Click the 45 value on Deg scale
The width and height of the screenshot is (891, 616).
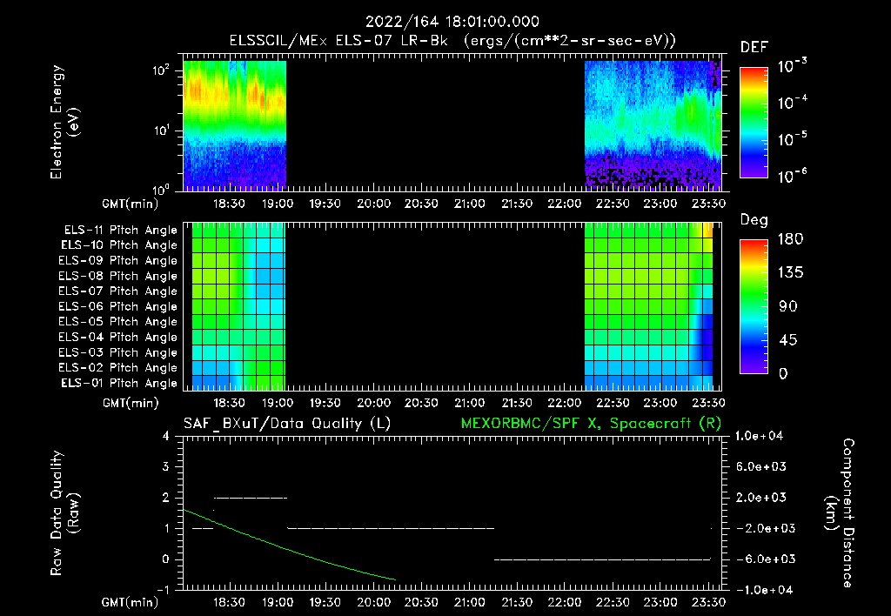(x=787, y=340)
